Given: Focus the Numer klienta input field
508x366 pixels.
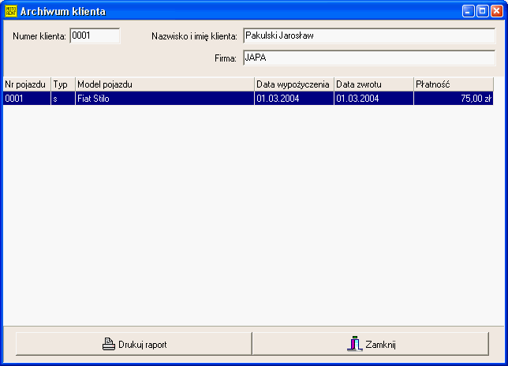Looking at the screenshot, I should (94, 35).
